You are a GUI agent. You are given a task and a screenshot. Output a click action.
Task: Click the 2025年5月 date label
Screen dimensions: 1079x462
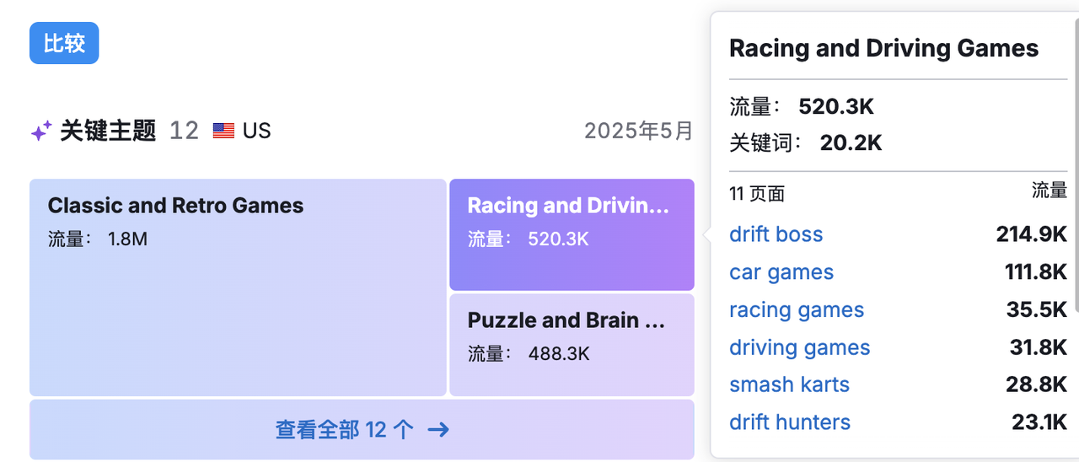point(638,131)
